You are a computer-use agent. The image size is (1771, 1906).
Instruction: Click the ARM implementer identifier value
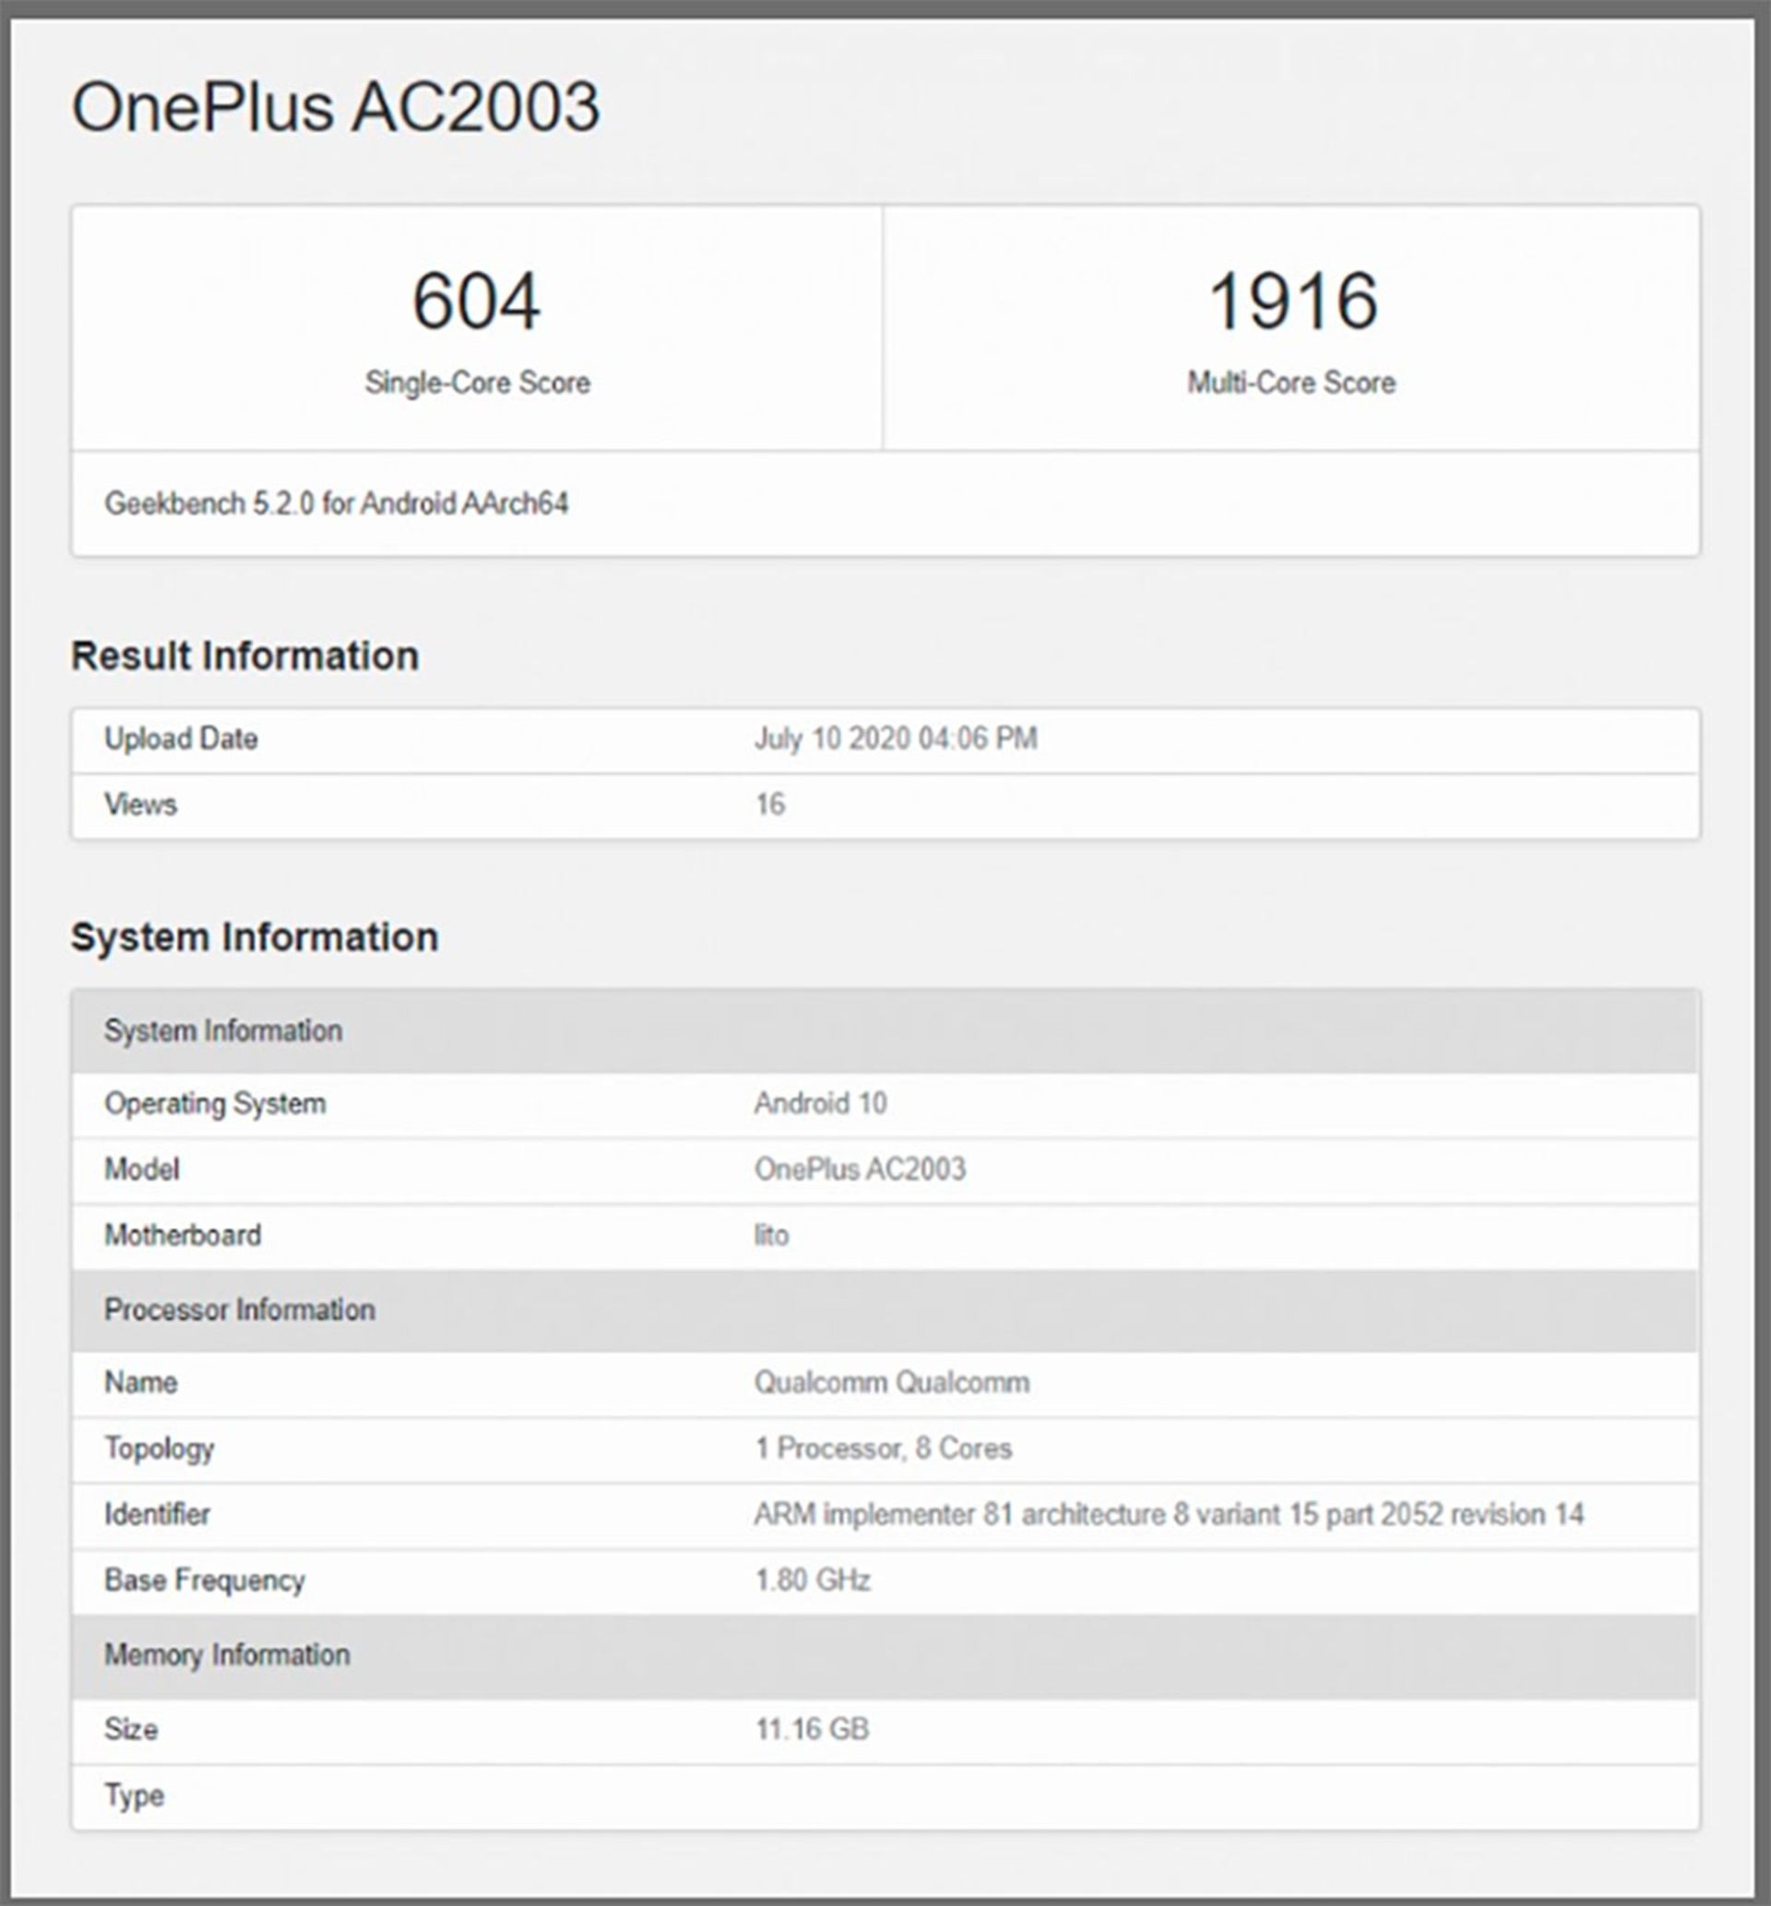click(1168, 1514)
